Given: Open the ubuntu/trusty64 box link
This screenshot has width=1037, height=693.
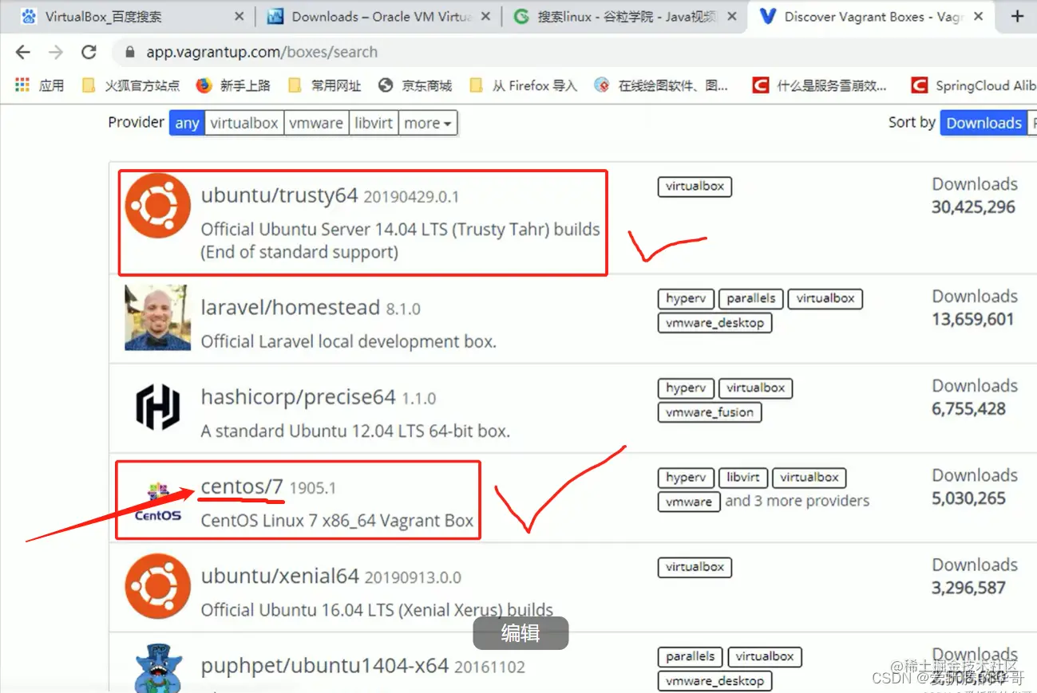Looking at the screenshot, I should (x=279, y=195).
